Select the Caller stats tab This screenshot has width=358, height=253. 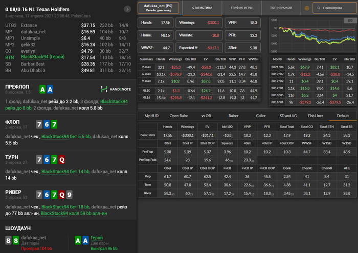coord(261,116)
